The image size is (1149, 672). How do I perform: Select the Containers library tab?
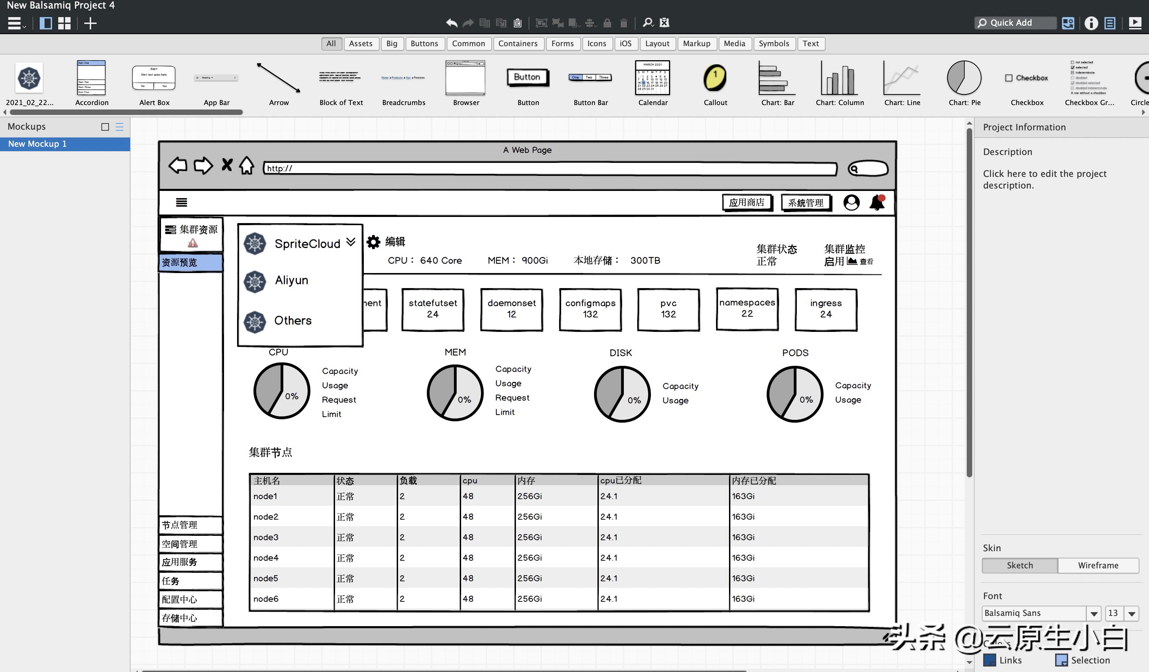pos(518,44)
